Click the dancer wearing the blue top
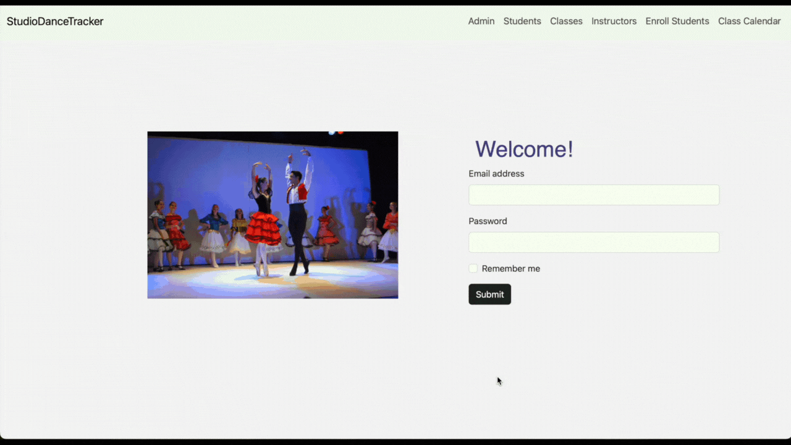This screenshot has width=791, height=445. (214, 230)
